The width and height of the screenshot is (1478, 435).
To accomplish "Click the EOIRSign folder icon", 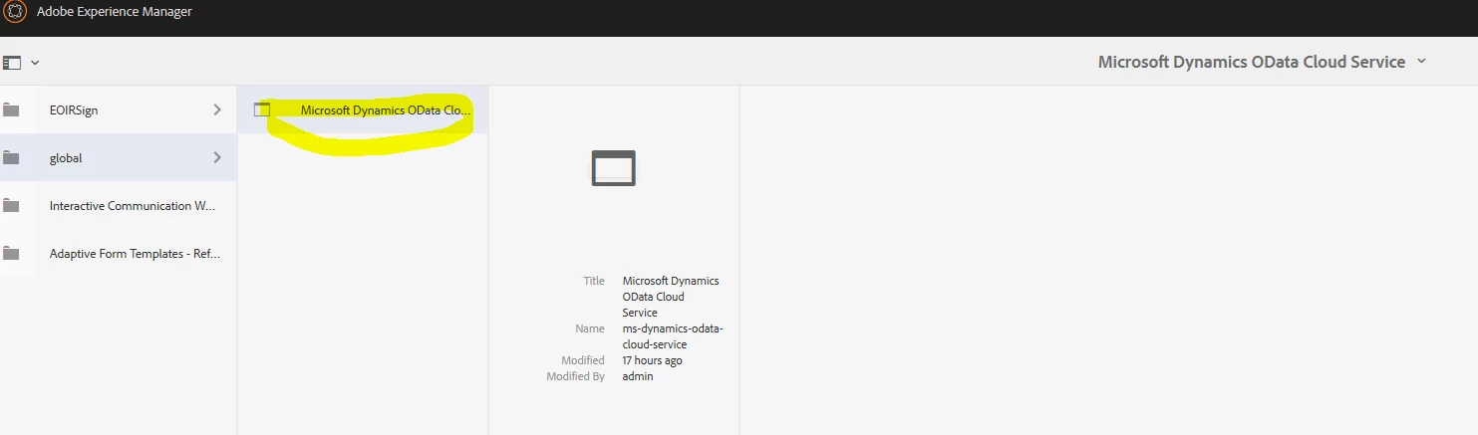I will coord(11,109).
